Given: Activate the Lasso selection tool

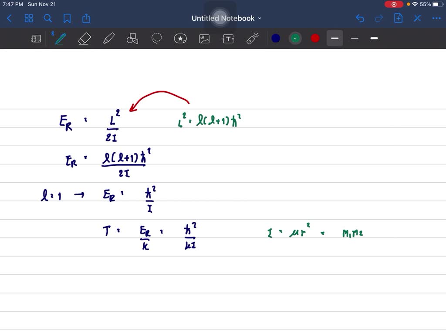Looking at the screenshot, I should pyautogui.click(x=156, y=39).
